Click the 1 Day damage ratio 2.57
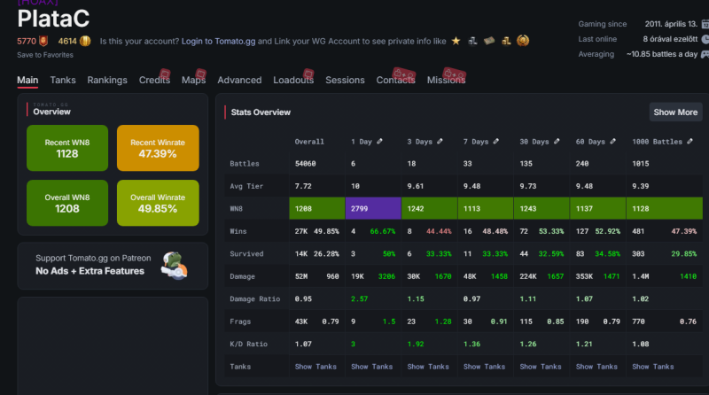The image size is (709, 395). 360,298
